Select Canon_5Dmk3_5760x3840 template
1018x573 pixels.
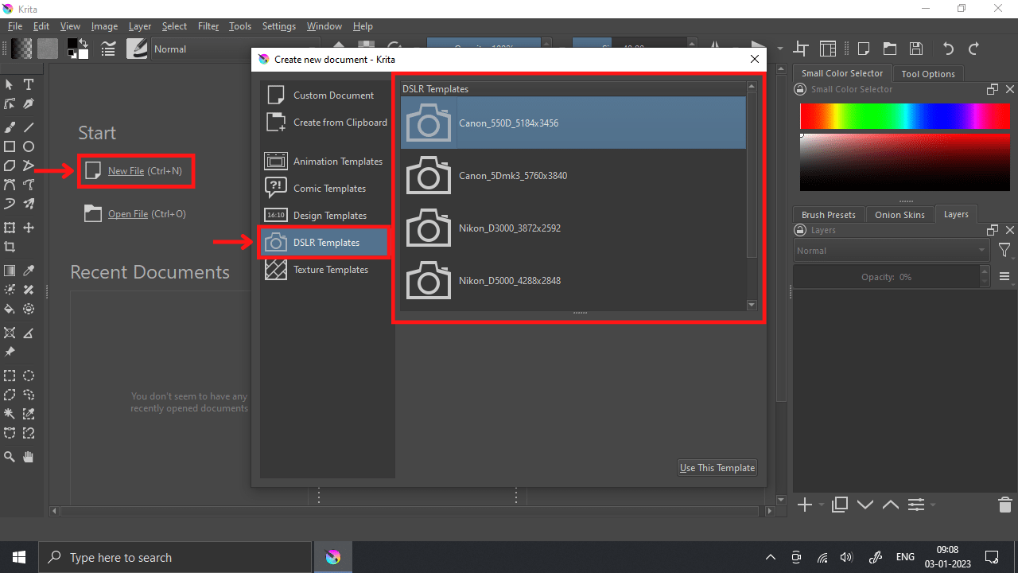point(573,176)
